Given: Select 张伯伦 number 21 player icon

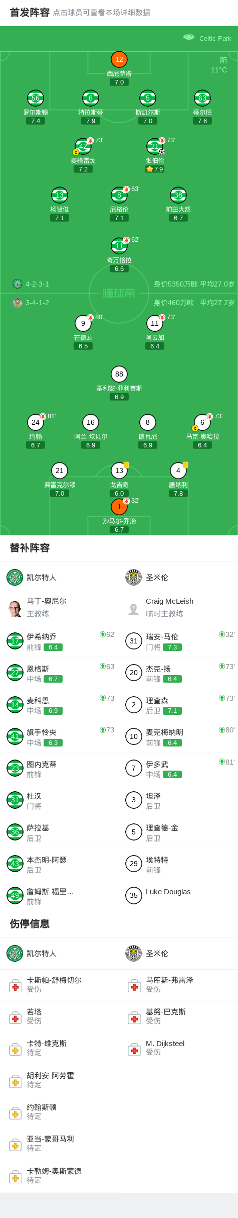Looking at the screenshot, I should click(x=155, y=146).
